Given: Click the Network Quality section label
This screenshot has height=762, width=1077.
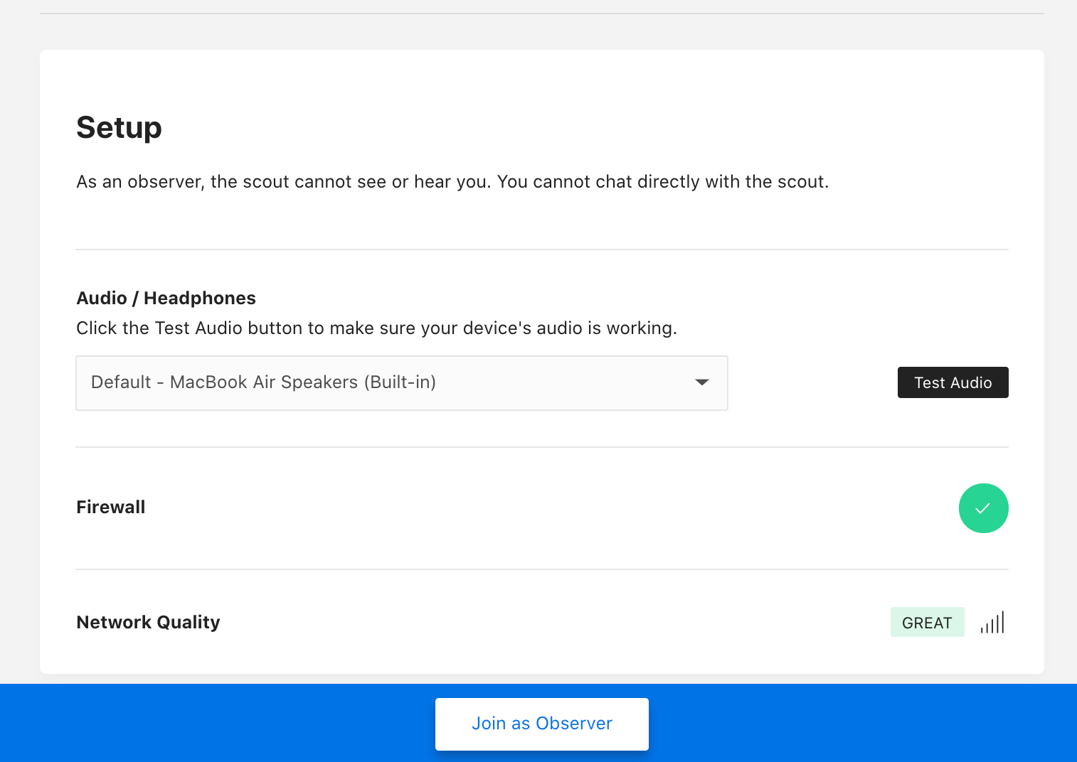Looking at the screenshot, I should (x=148, y=621).
